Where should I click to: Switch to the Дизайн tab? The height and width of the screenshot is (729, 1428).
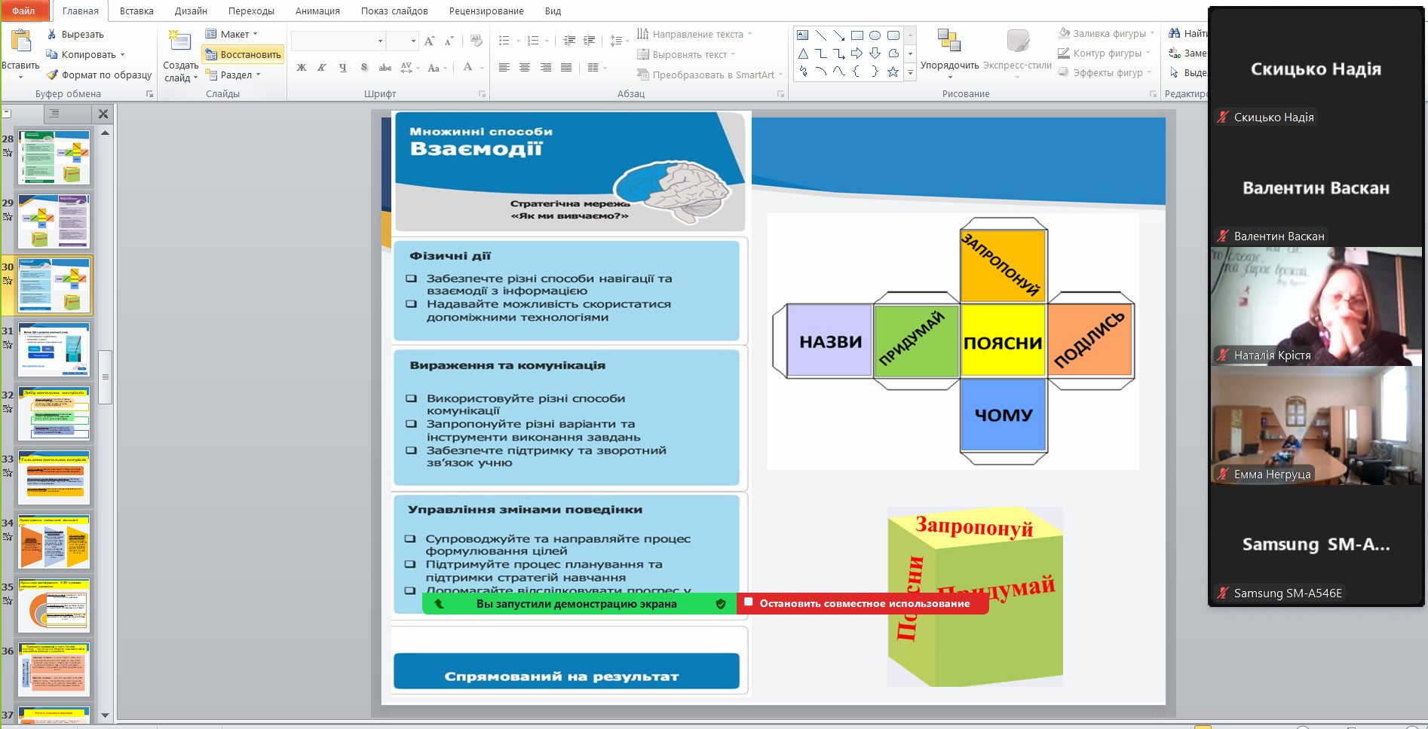coord(191,11)
